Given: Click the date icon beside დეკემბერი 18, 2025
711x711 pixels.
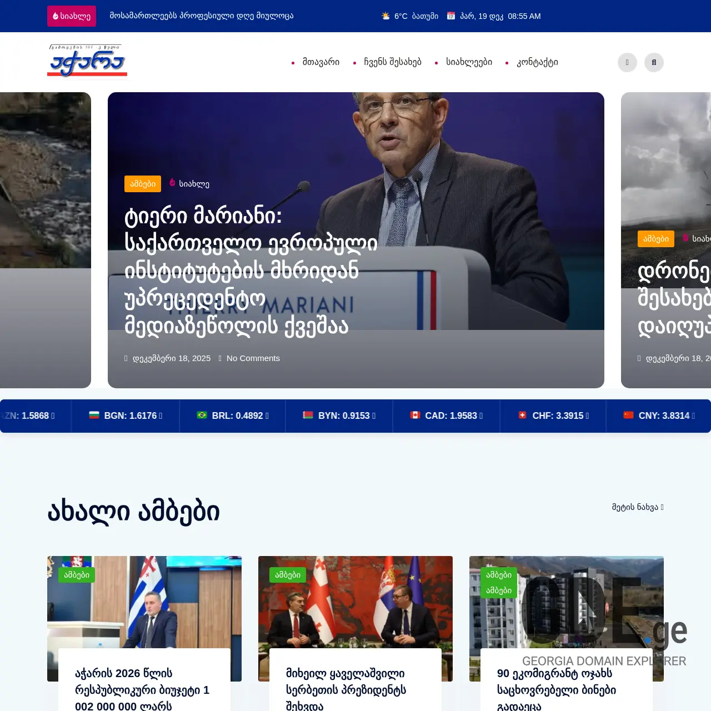Looking at the screenshot, I should coord(127,358).
